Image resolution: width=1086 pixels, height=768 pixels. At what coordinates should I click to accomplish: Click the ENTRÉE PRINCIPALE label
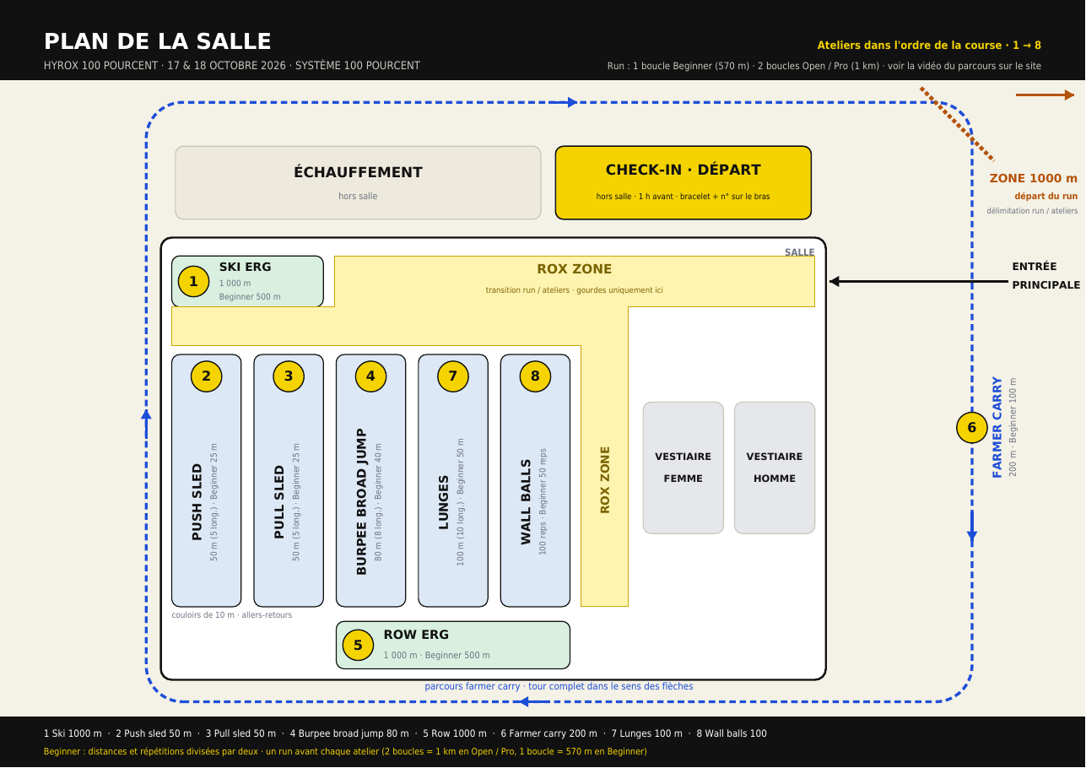1045,276
